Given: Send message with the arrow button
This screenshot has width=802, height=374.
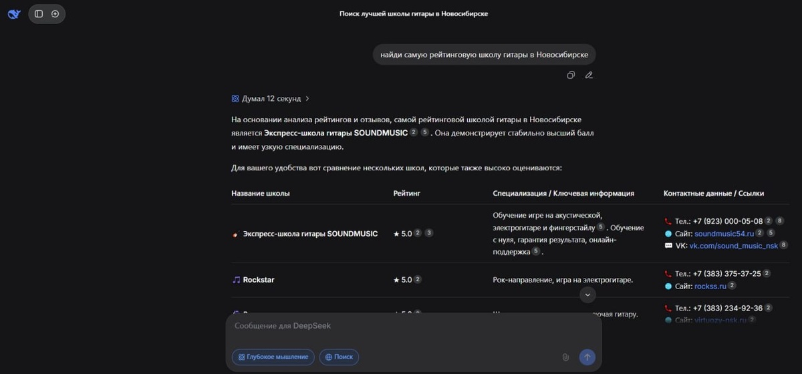Looking at the screenshot, I should pos(587,357).
